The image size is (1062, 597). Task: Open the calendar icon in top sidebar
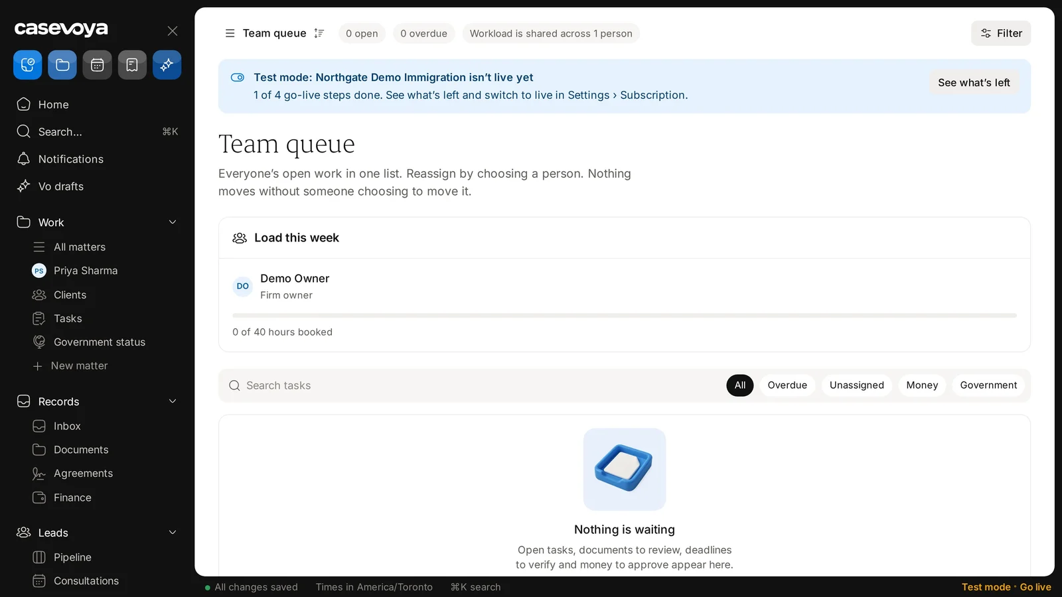(97, 65)
